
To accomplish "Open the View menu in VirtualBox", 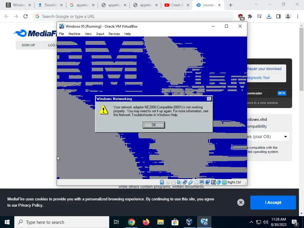I will pos(88,34).
